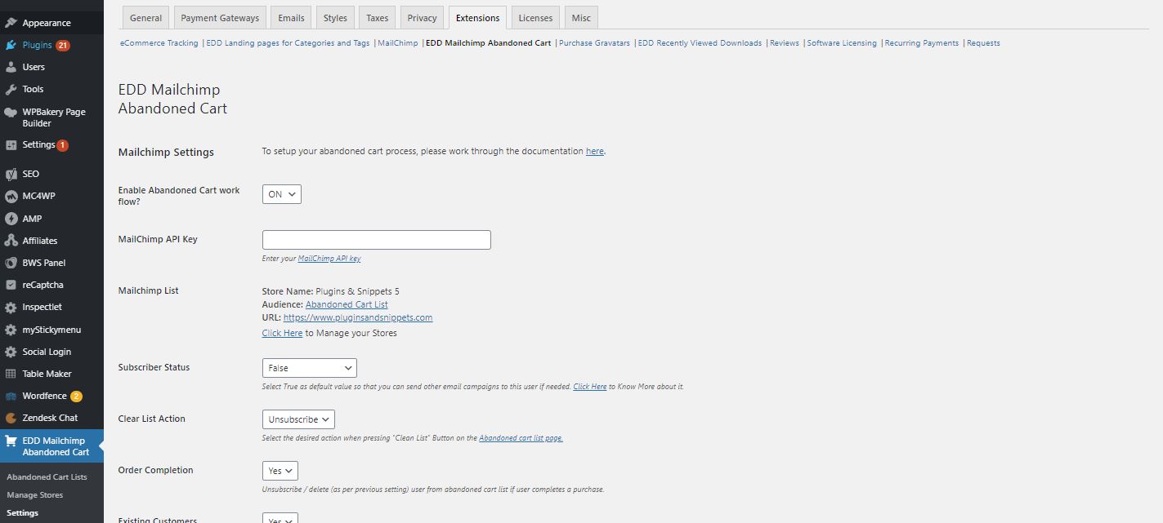
Task: Switch to the Taxes tab
Action: (378, 17)
